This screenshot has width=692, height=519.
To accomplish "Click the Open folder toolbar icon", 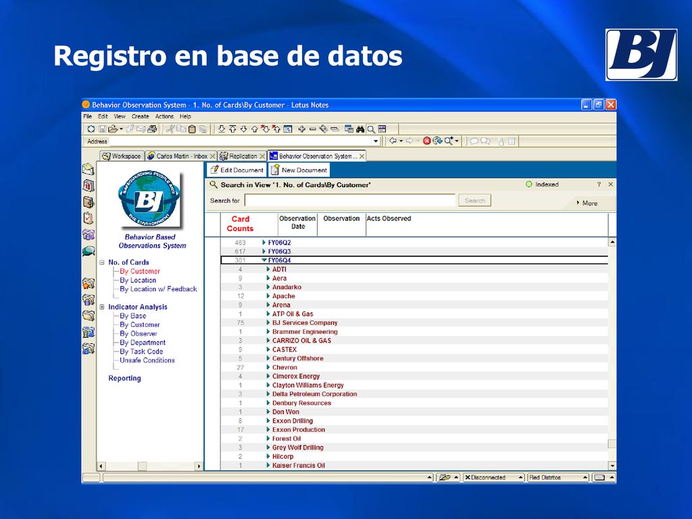I will click(113, 129).
